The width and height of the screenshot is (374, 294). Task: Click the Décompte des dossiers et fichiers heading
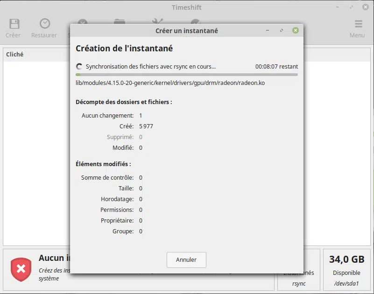click(x=124, y=102)
